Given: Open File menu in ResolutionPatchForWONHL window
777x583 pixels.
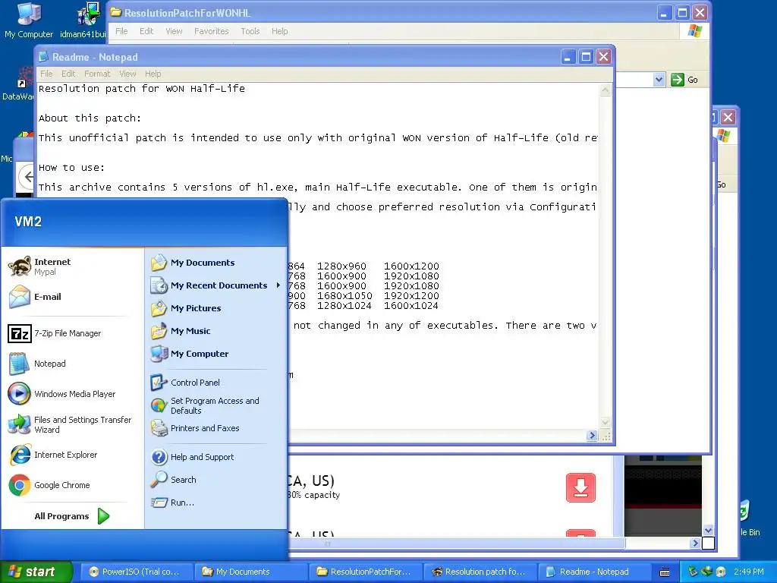Looking at the screenshot, I should [121, 31].
